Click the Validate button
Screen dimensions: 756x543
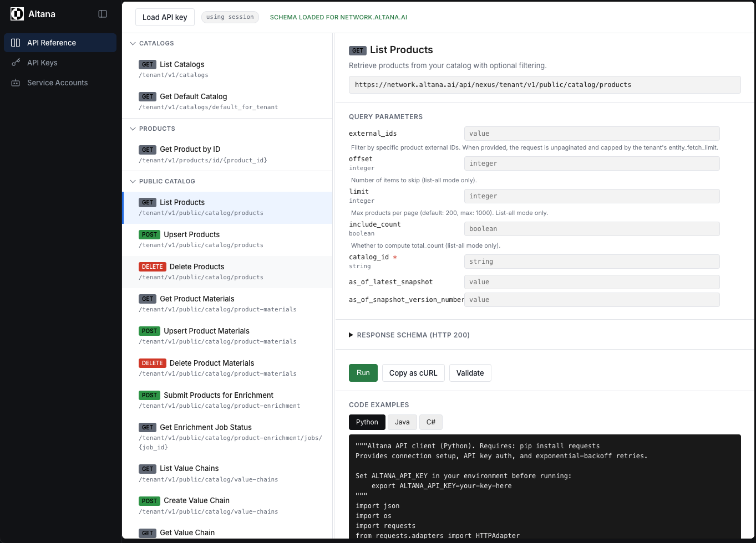click(470, 373)
